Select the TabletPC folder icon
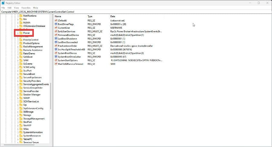Screen dimensions: 272x147 (21, 139)
